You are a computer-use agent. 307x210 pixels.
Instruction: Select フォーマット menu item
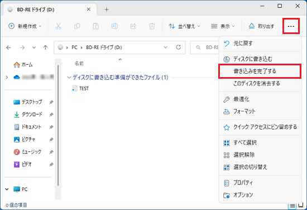(260, 112)
